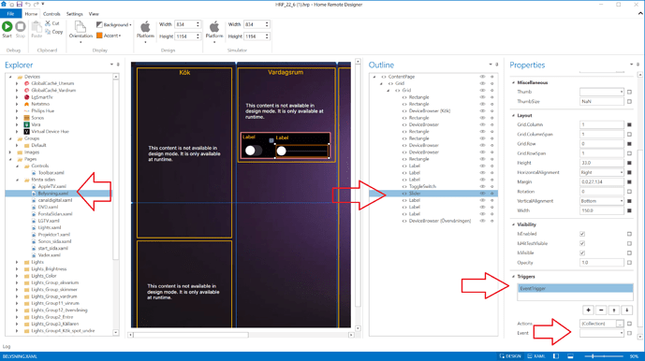645x361 pixels.
Task: Click the Copy icon in Clipboard
Action: [x=48, y=32]
